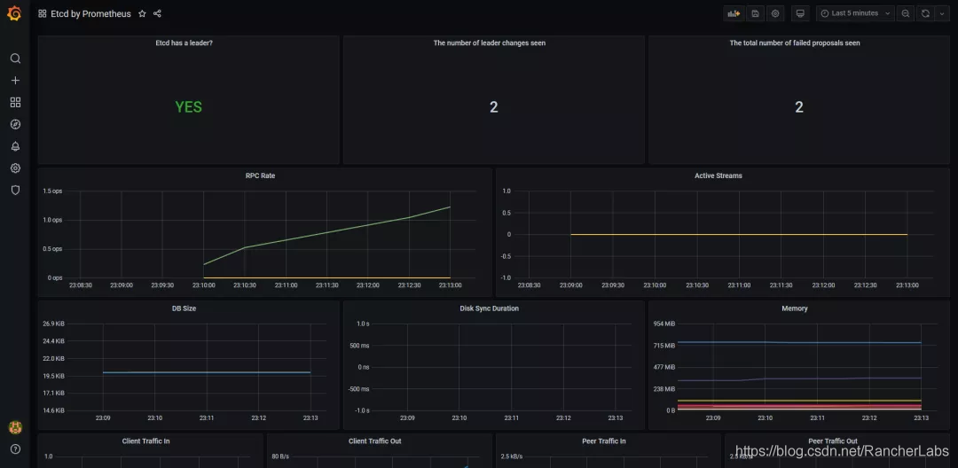Open the leader changes seen panel title menu

click(x=490, y=43)
